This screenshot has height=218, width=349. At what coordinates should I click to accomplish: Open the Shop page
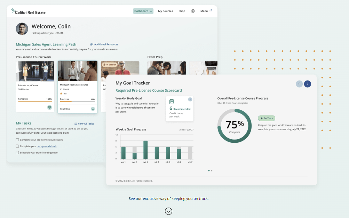tap(182, 11)
